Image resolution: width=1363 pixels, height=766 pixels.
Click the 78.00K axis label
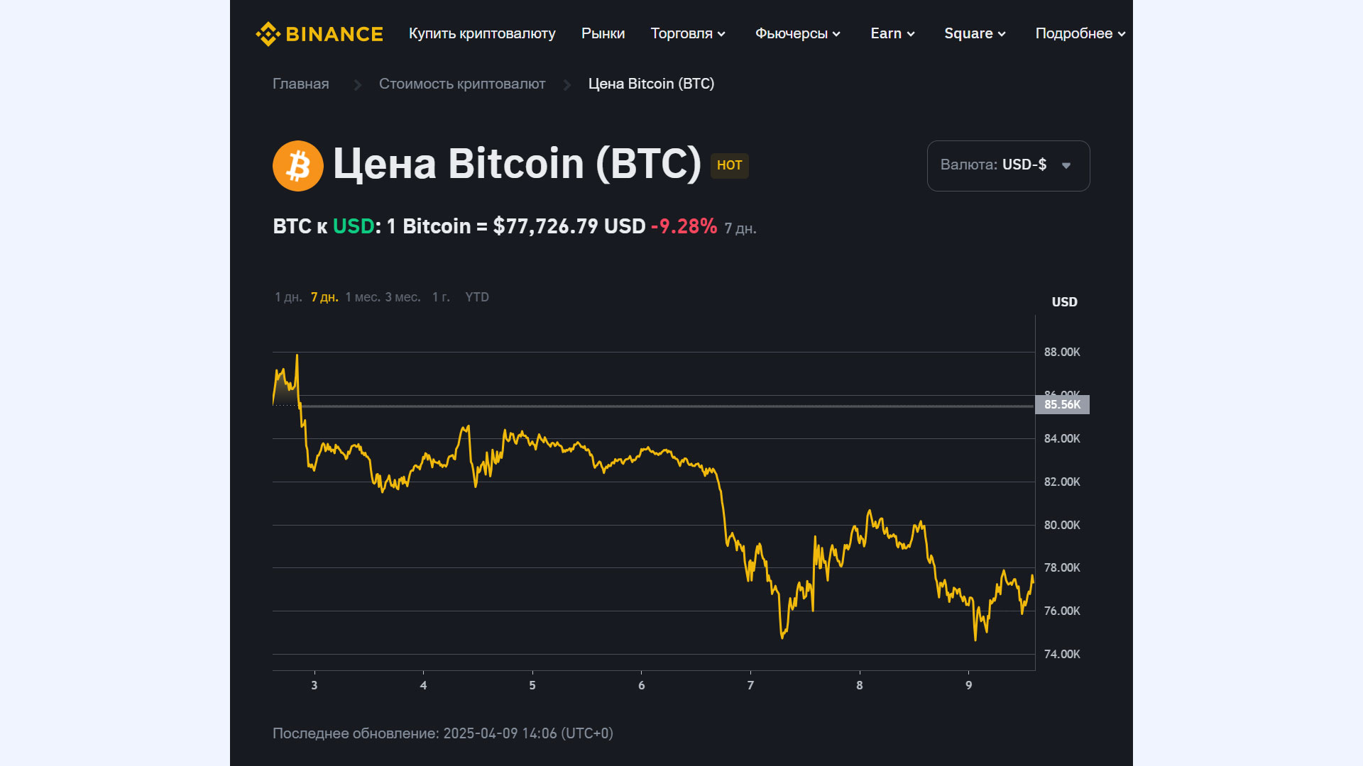tap(1062, 567)
